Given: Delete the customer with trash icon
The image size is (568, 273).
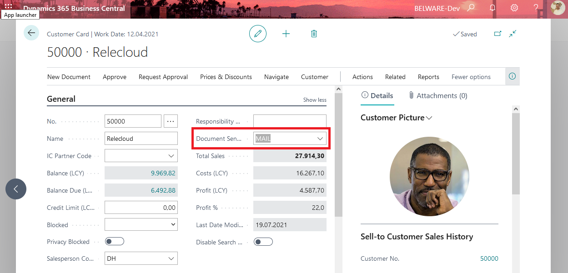Looking at the screenshot, I should pos(314,34).
